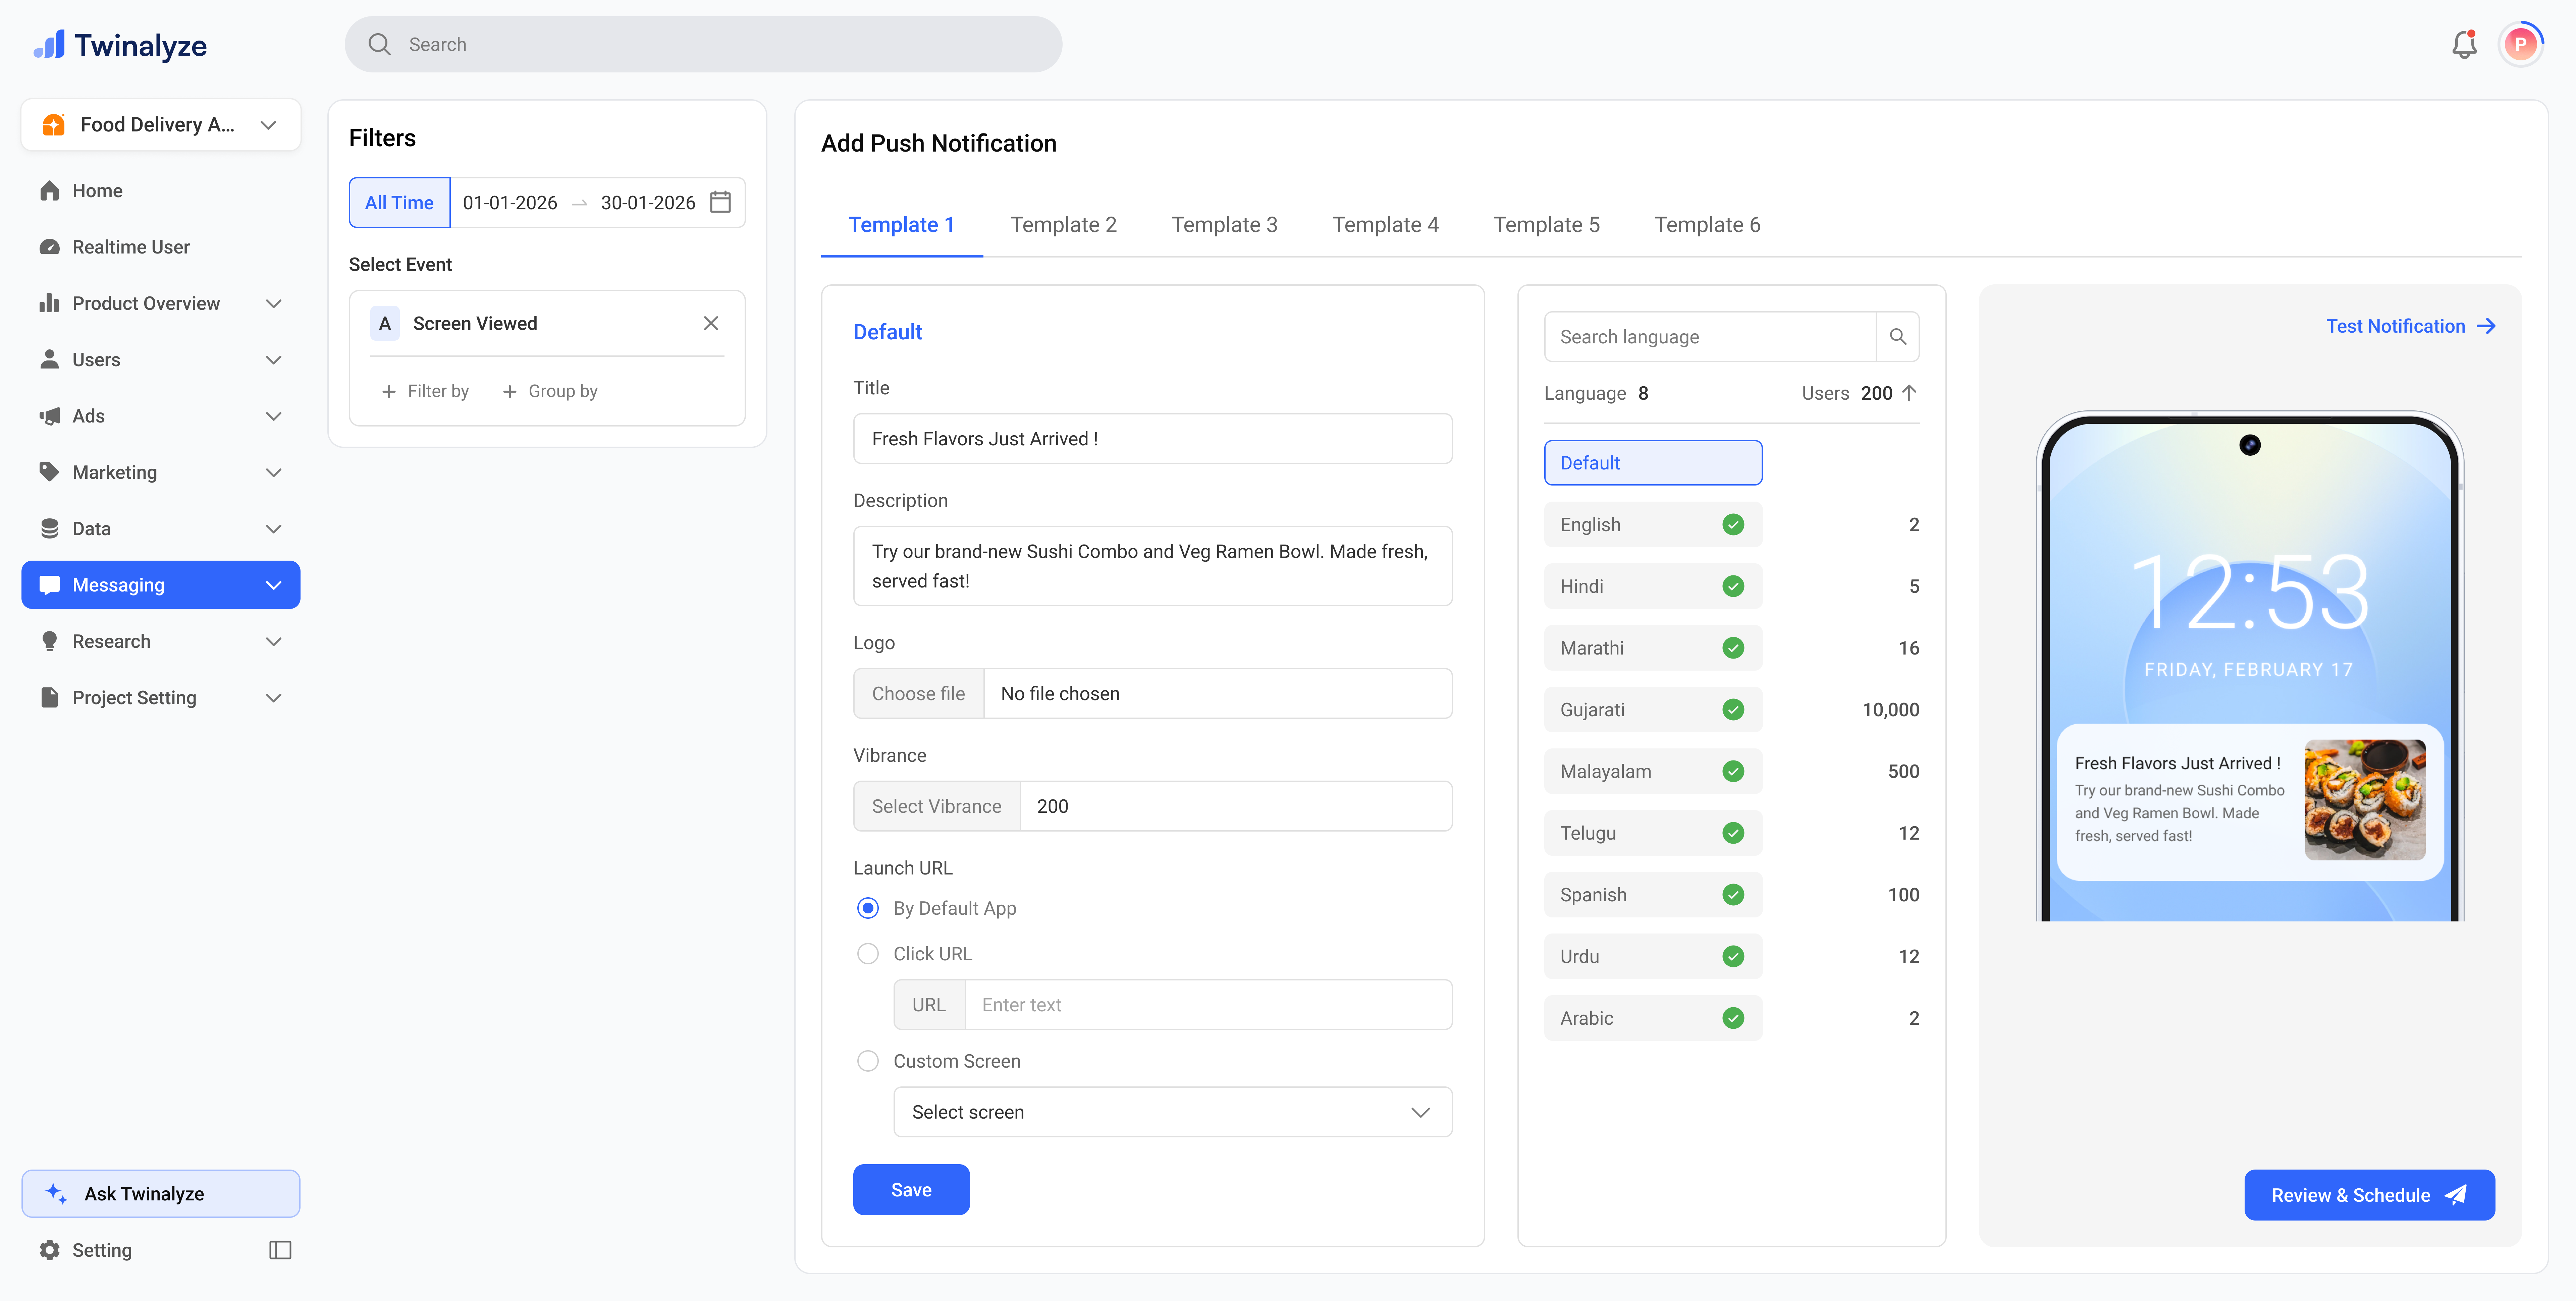Toggle the Telugu language checkmark

point(1733,833)
